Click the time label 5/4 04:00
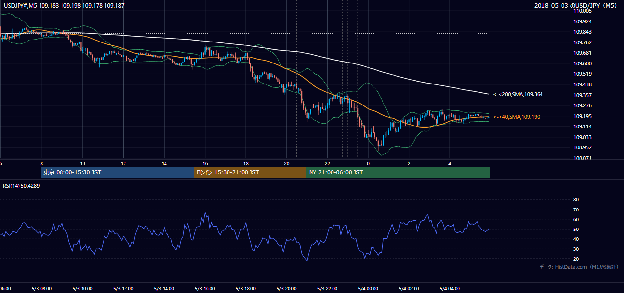 coord(450,289)
